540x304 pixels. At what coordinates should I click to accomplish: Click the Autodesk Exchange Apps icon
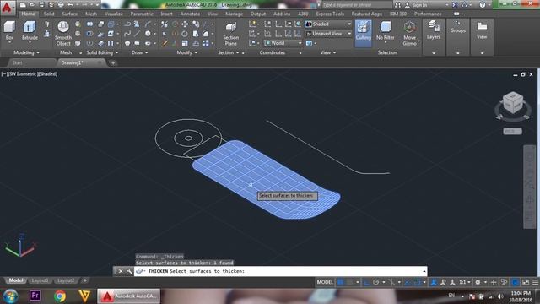[x=456, y=4]
